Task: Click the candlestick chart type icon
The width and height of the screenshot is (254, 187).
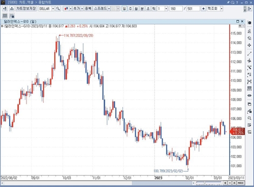Action: (66, 9)
